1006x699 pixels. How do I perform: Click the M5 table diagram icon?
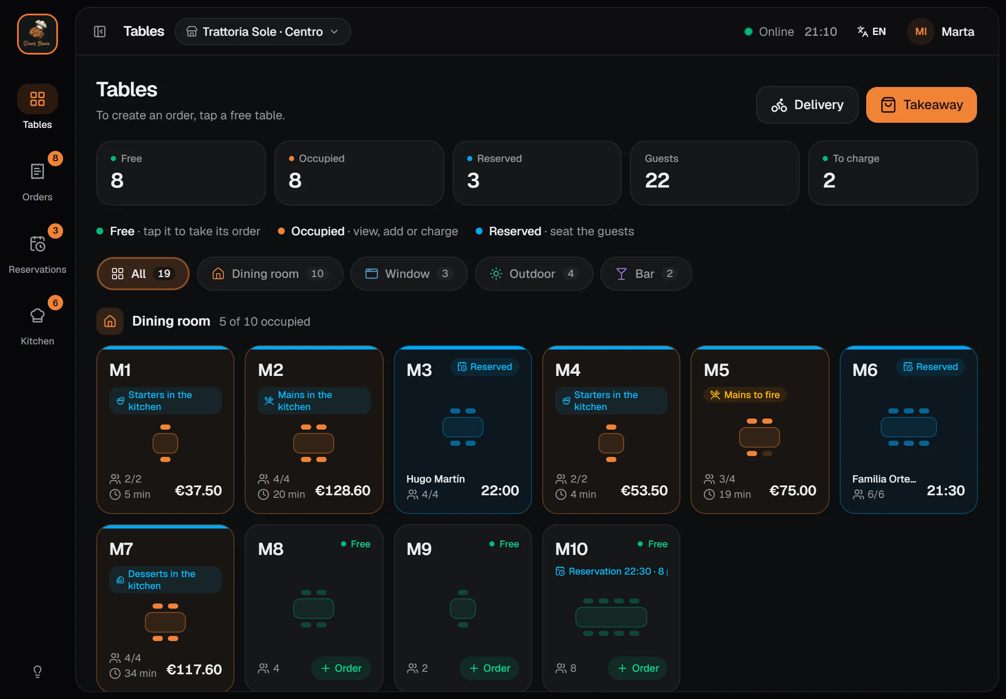[759, 437]
